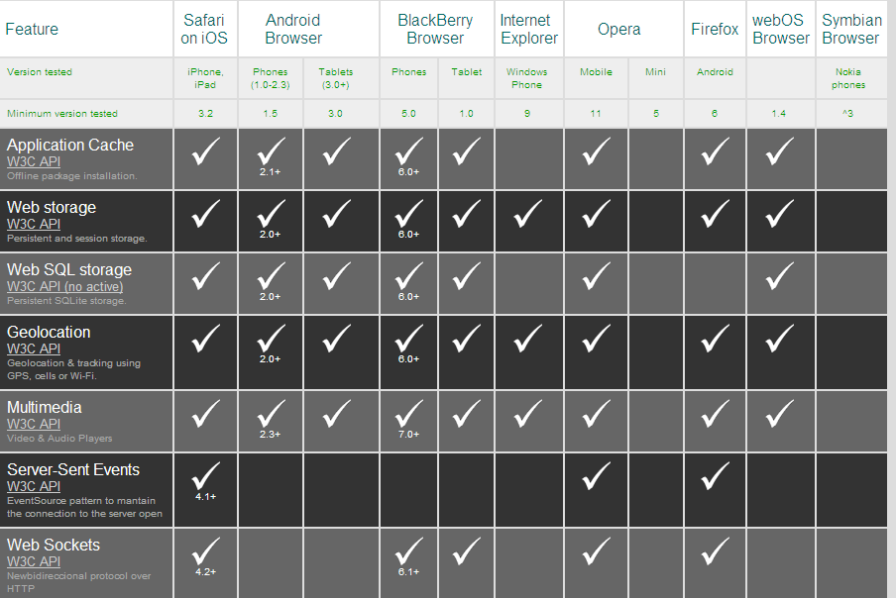The width and height of the screenshot is (896, 598).
Task: Select the Safari on iOS column header
Action: [x=205, y=30]
